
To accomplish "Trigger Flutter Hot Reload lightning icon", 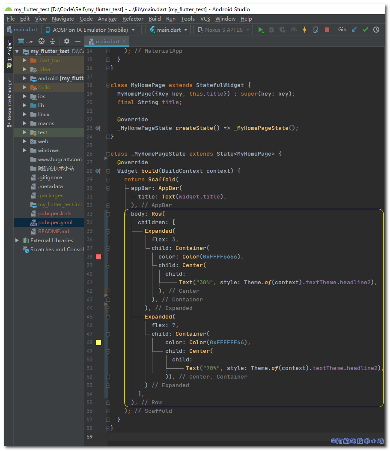I will [x=304, y=30].
